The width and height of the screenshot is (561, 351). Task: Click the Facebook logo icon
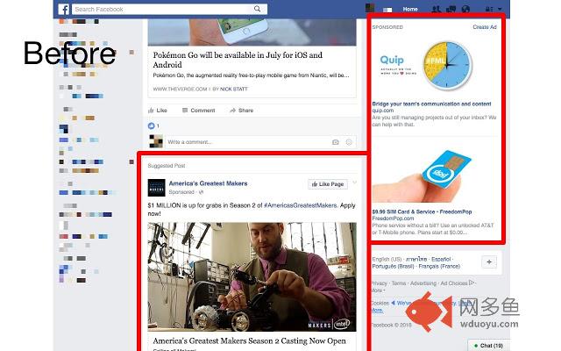[x=64, y=9]
